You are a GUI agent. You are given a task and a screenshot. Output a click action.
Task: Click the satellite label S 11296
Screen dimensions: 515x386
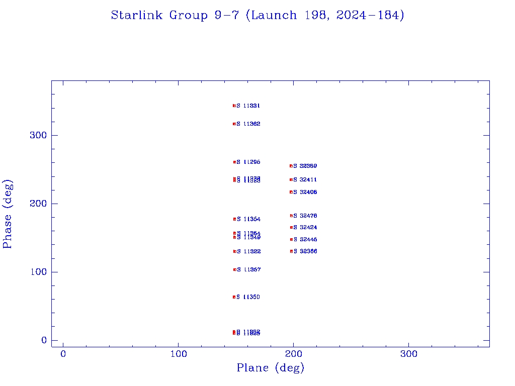248,162
